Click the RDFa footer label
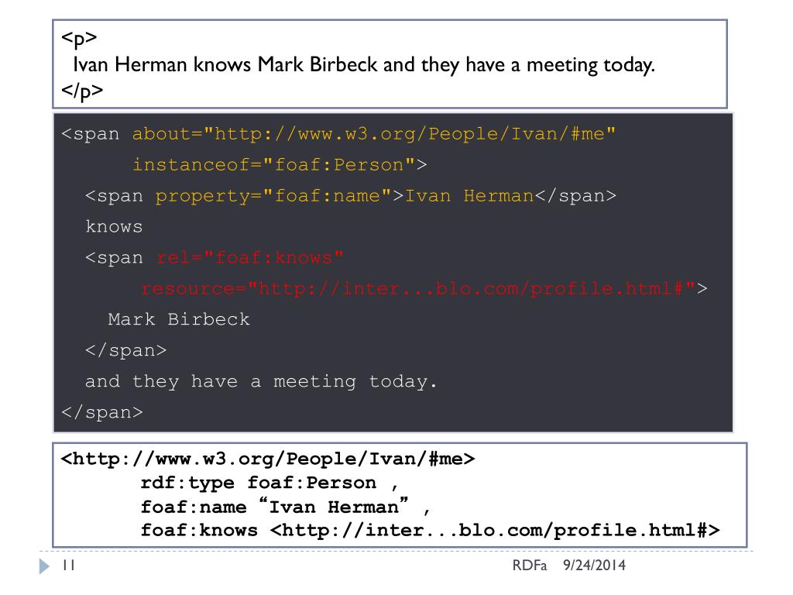The width and height of the screenshot is (793, 595). pos(530,565)
